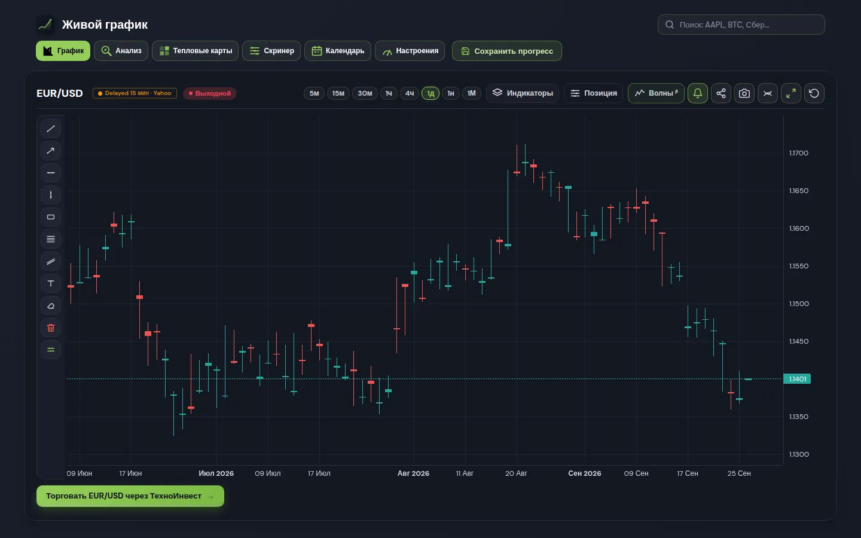Viewport: 861px width, 538px height.
Task: Switch to the 15м timeframe
Action: 338,93
